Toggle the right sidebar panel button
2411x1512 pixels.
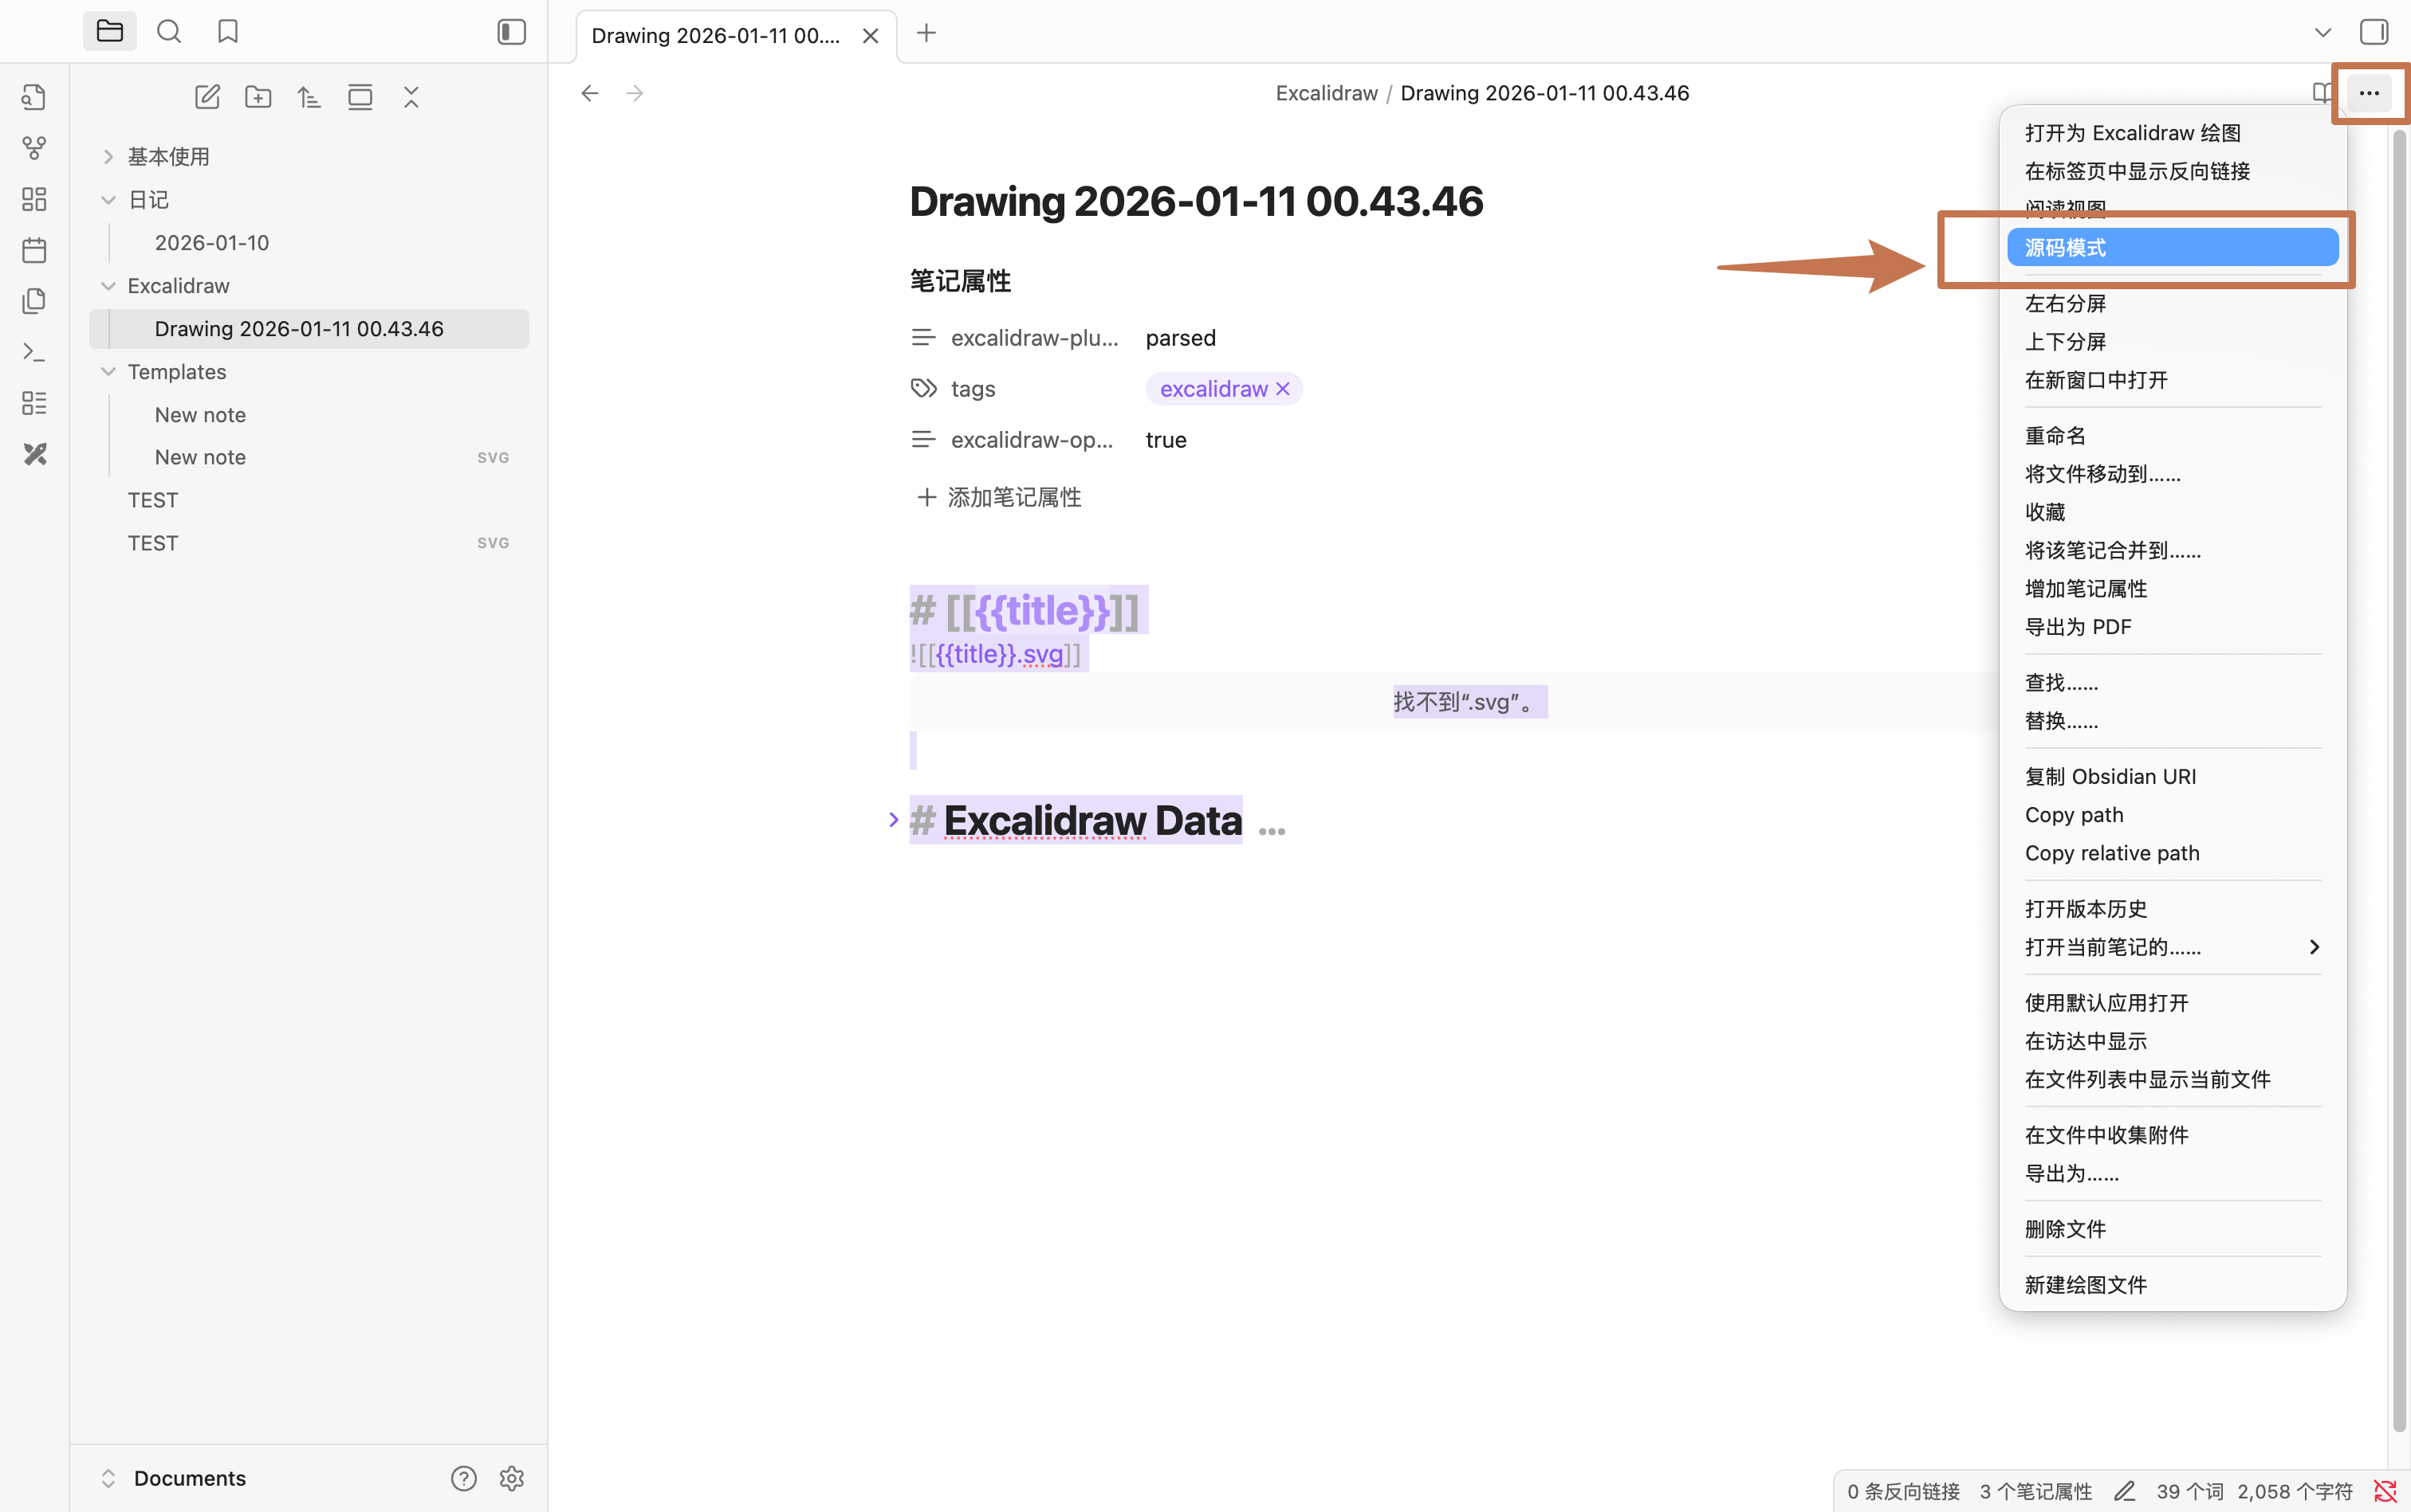pyautogui.click(x=2373, y=32)
